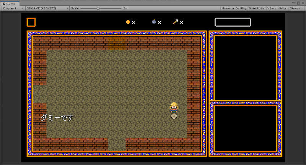Viewport: 306px width, 165px height.
Task: Close the Game window
Action: [303, 3]
